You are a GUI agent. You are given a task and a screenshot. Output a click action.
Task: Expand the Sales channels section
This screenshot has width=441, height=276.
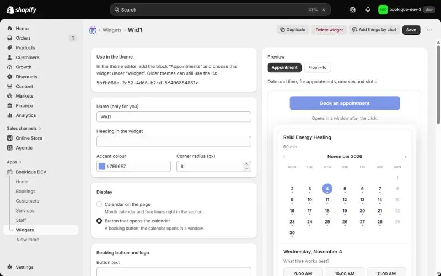coord(24,128)
